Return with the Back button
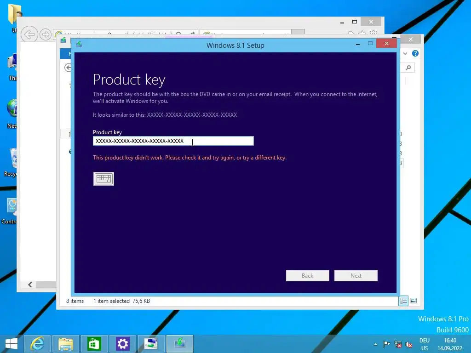The height and width of the screenshot is (353, 471). 307,276
